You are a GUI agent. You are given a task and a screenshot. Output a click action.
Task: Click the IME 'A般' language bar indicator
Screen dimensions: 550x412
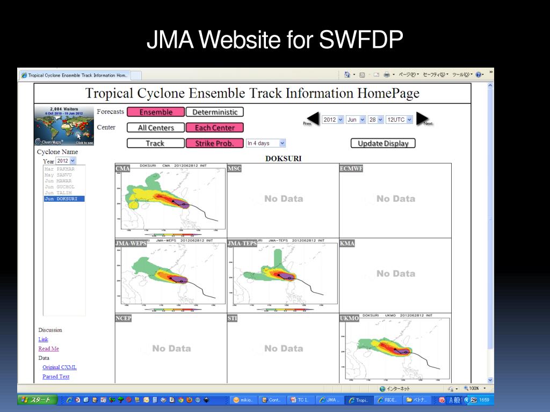tap(454, 400)
